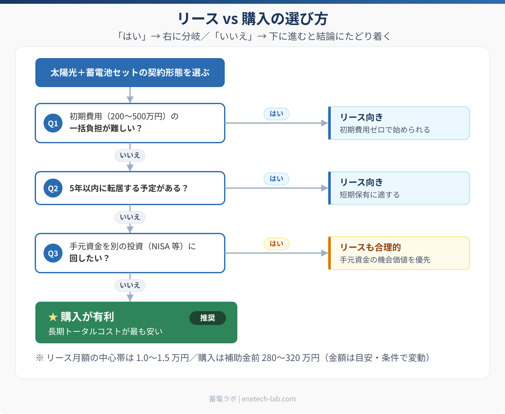Click the 短期保有に適する text
The image size is (505, 414).
pyautogui.click(x=370, y=195)
